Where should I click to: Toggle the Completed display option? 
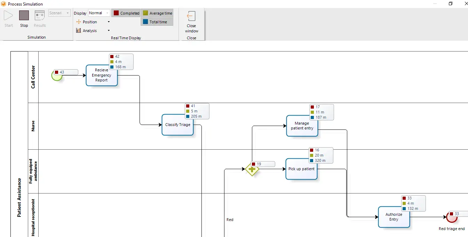(126, 13)
